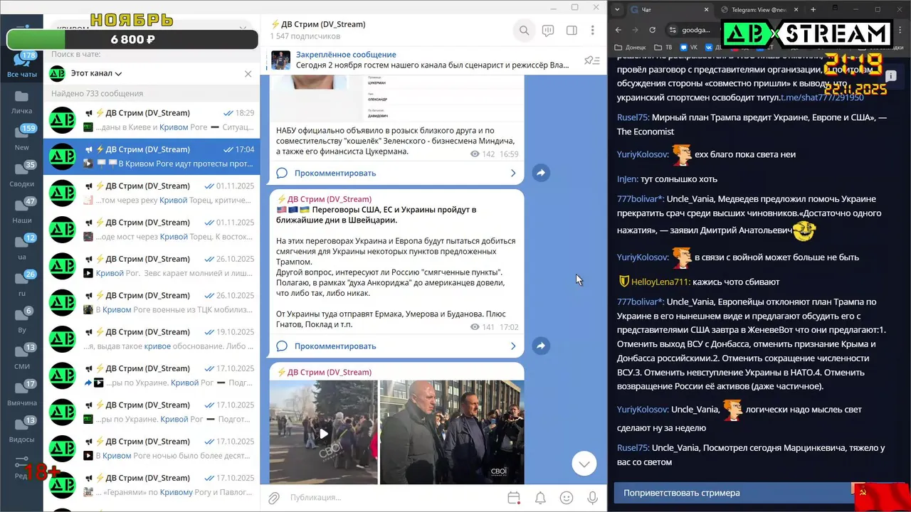Toggle silent broadcast bell icon
911x512 pixels.
540,498
